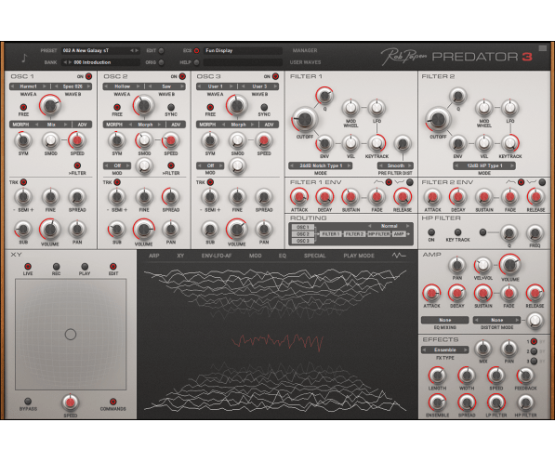Enable HP Filter KEY TRACK
This screenshot has height=462, width=555.
pos(457,232)
